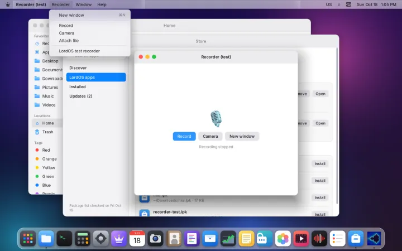Select Home location in Files sidebar

point(47,123)
